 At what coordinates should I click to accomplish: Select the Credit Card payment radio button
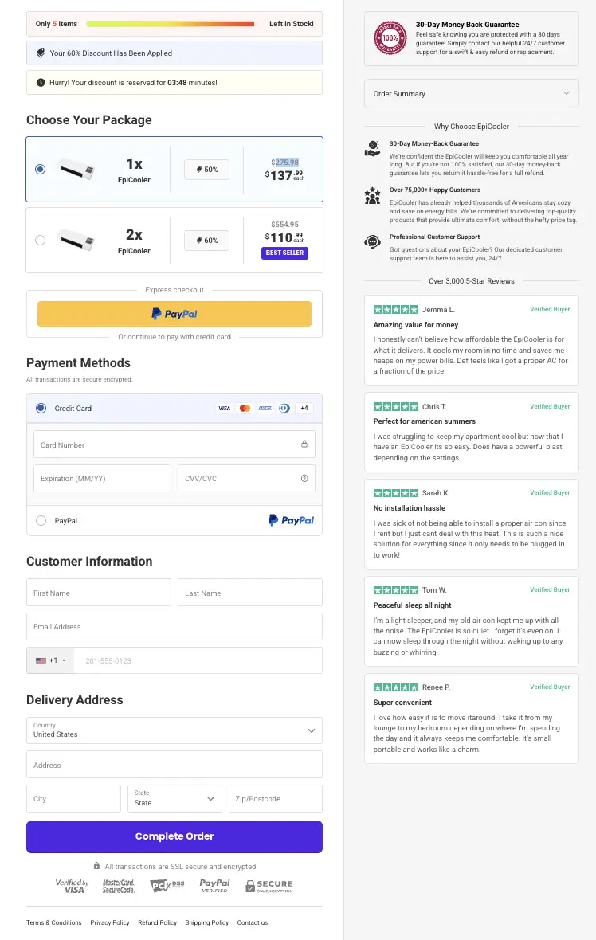point(41,408)
